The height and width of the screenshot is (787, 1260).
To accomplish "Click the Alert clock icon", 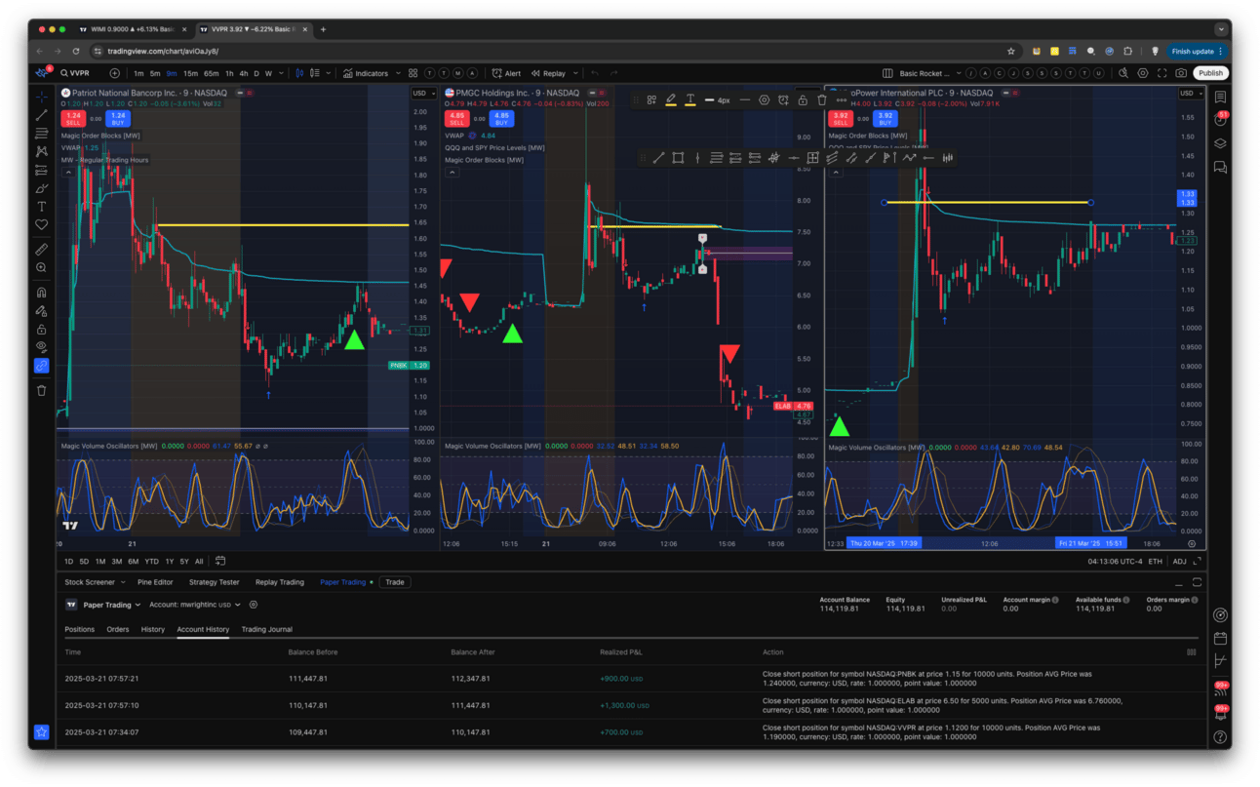I will pyautogui.click(x=497, y=73).
